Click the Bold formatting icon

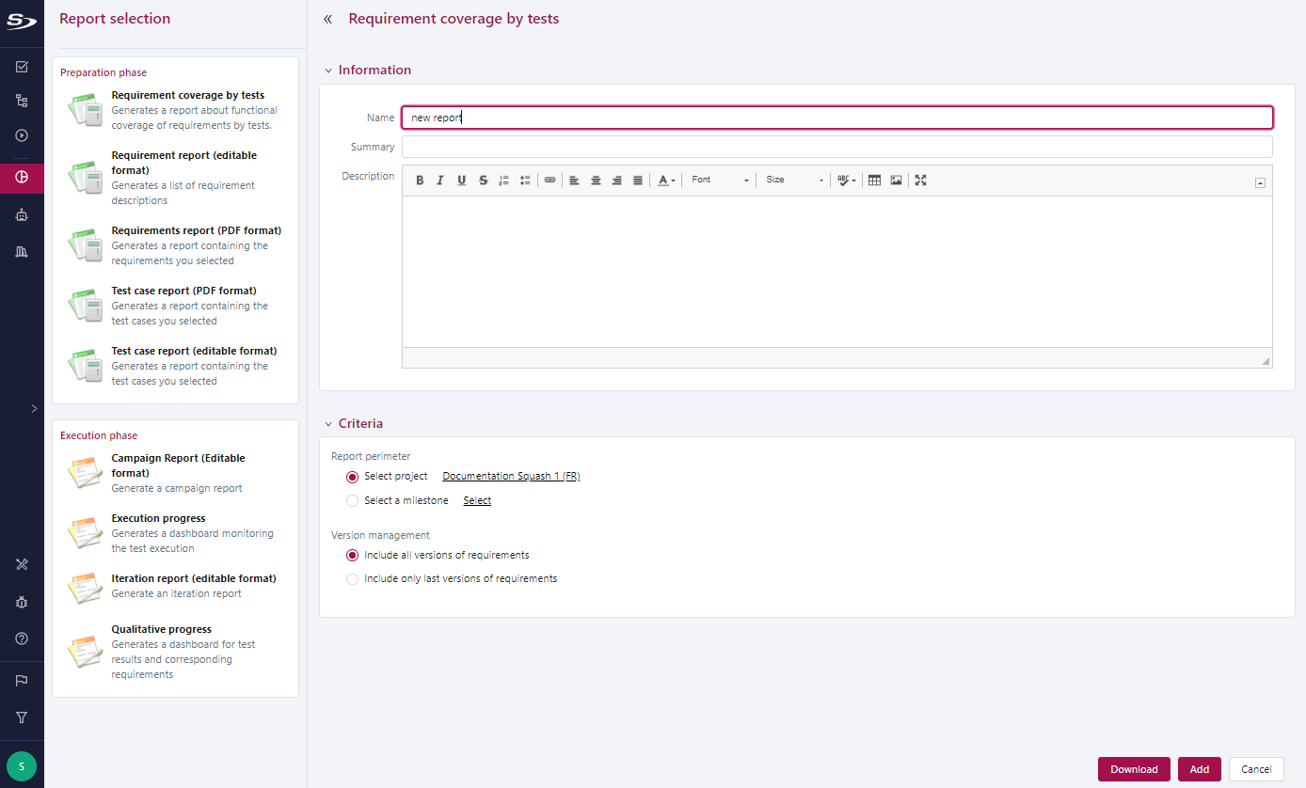[x=420, y=181]
